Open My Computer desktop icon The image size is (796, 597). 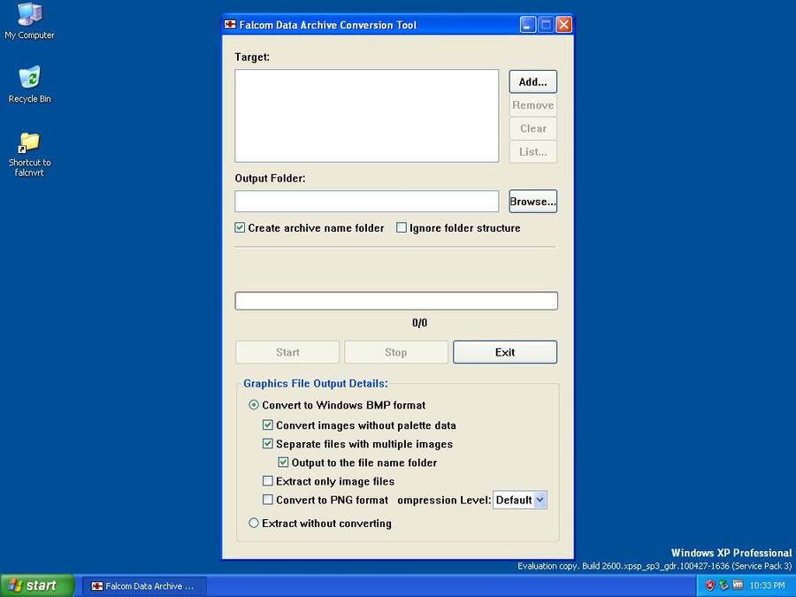[29, 15]
